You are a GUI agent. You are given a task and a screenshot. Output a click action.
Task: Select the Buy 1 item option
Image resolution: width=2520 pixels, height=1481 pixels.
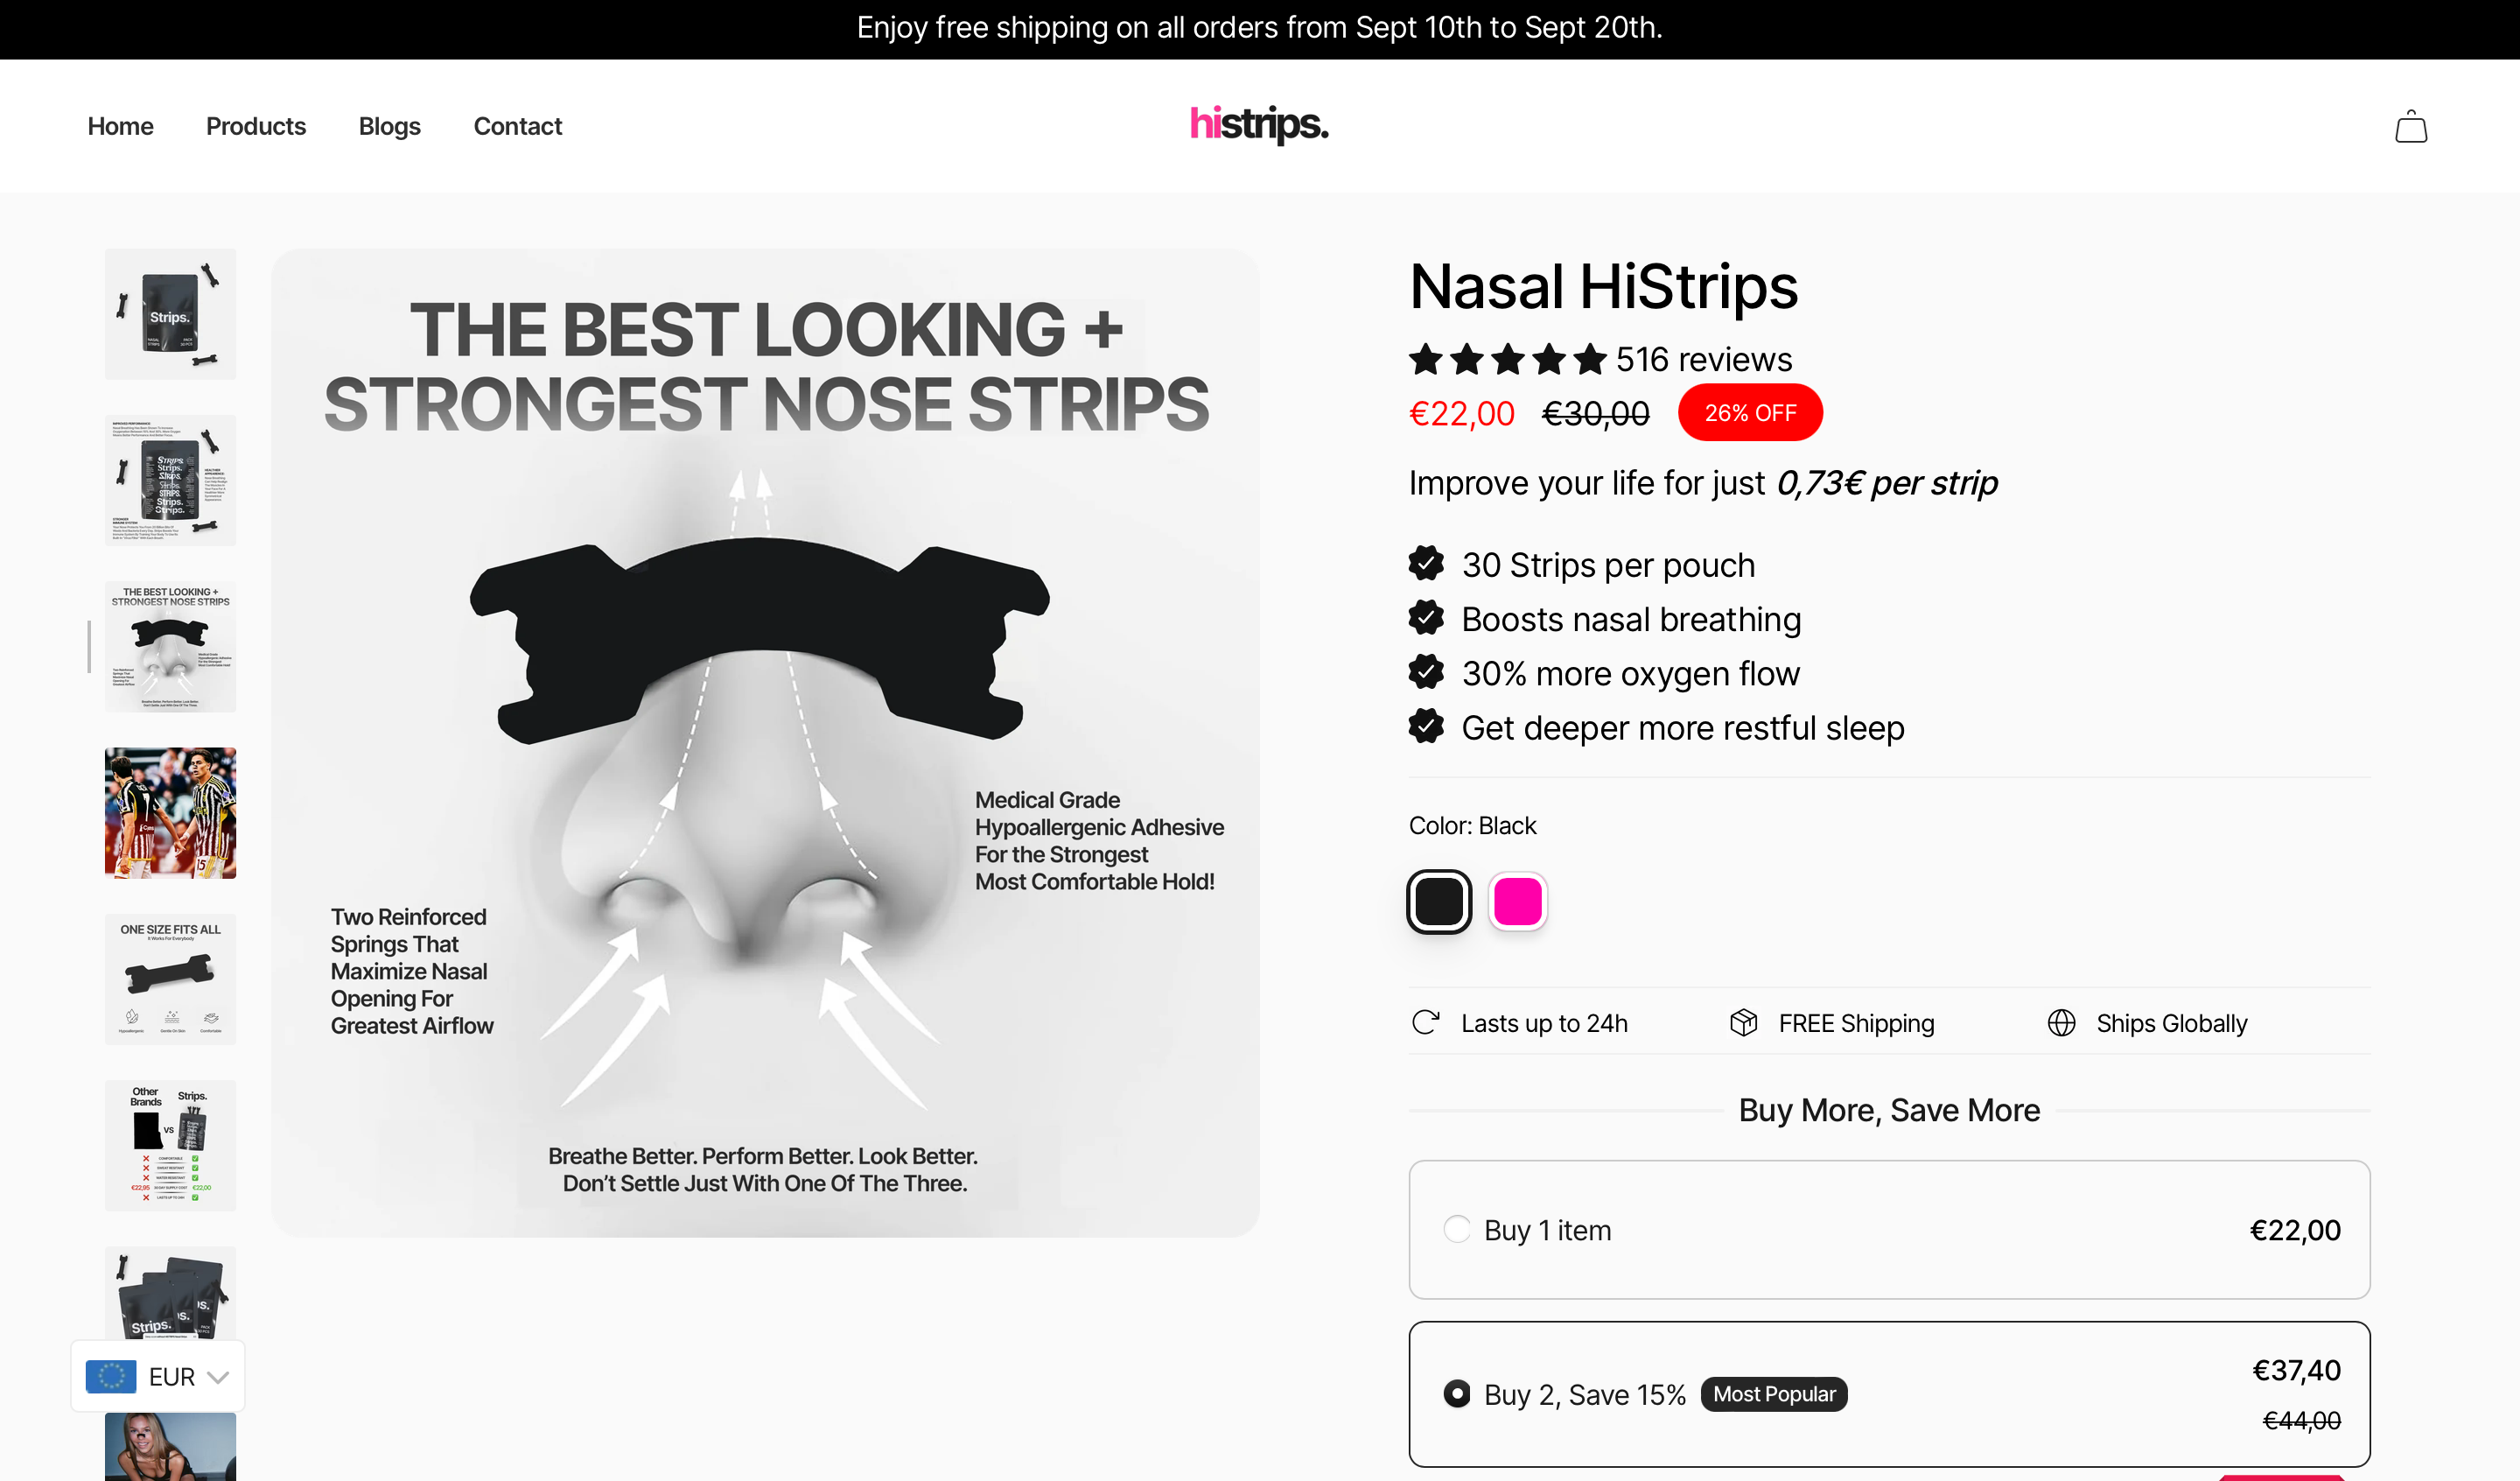(x=1456, y=1229)
